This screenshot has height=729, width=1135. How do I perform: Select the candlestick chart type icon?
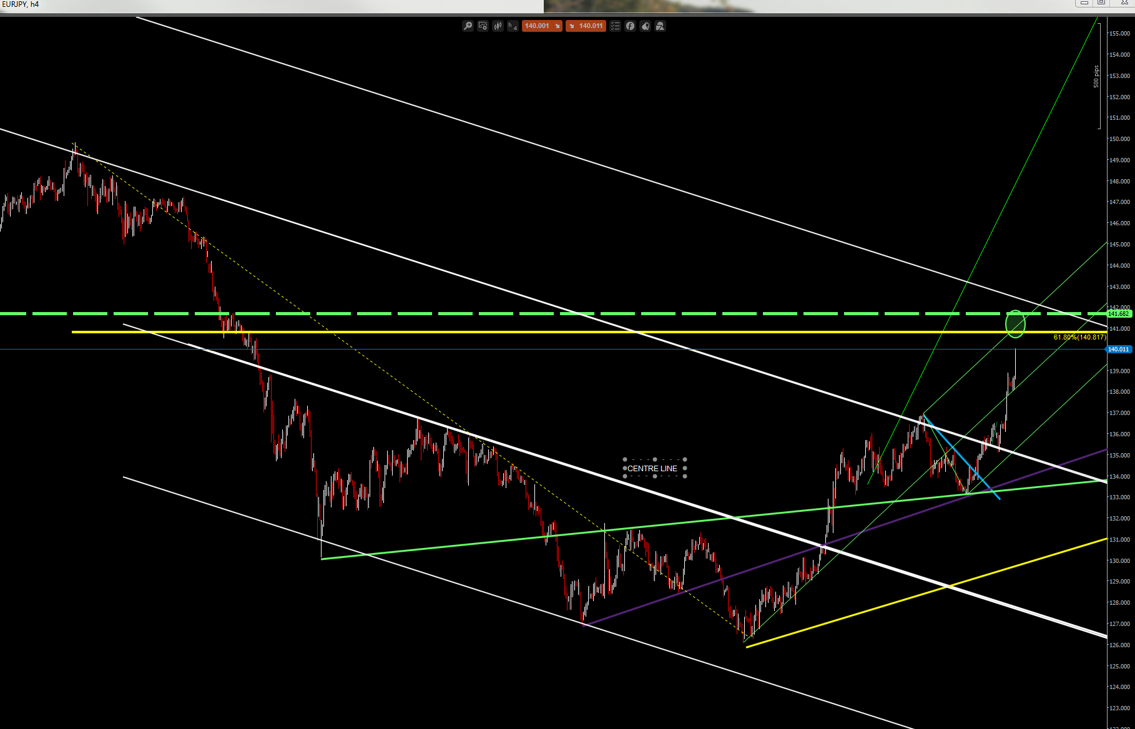click(498, 26)
